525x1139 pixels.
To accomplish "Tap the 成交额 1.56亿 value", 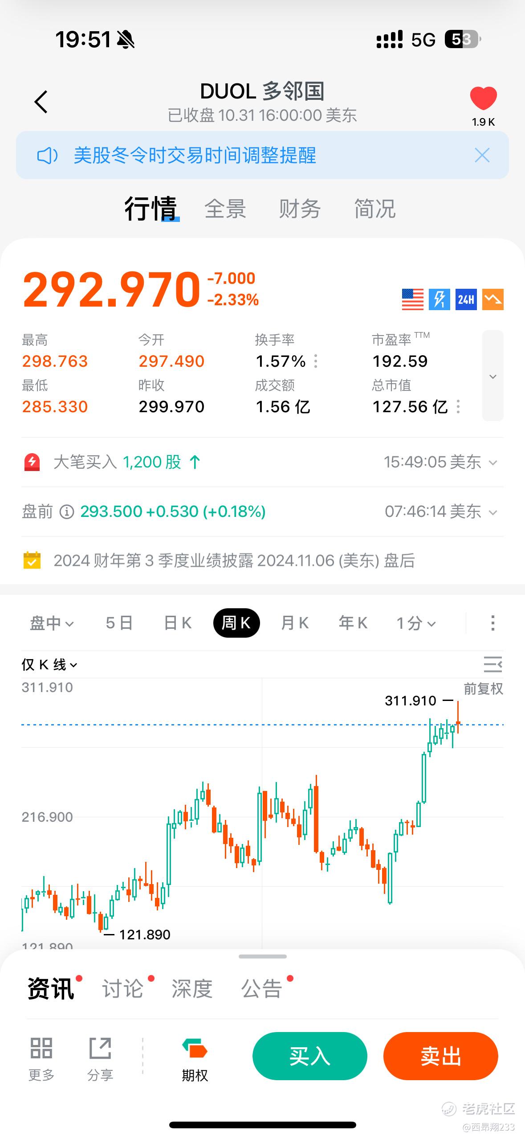I will tap(283, 406).
